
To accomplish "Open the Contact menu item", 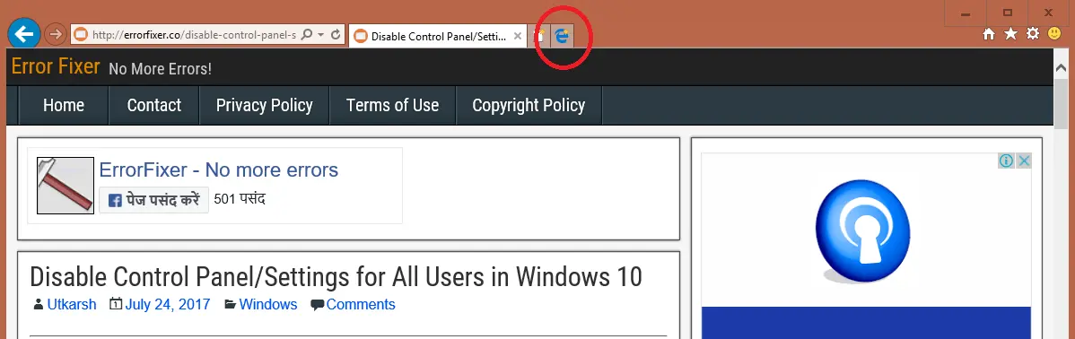I will coord(154,105).
